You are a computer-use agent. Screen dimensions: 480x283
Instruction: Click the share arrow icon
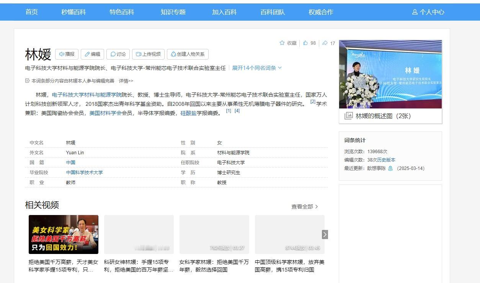click(x=325, y=43)
